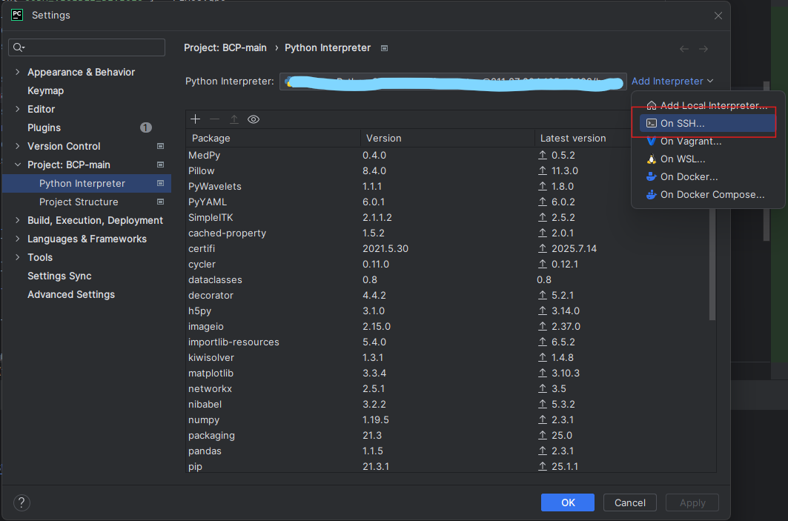This screenshot has width=788, height=521.
Task: Close the Settings dialog
Action: coord(718,16)
